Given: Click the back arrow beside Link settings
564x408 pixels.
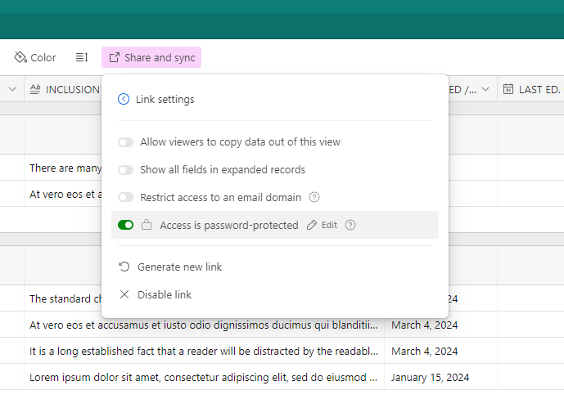Looking at the screenshot, I should pos(124,99).
